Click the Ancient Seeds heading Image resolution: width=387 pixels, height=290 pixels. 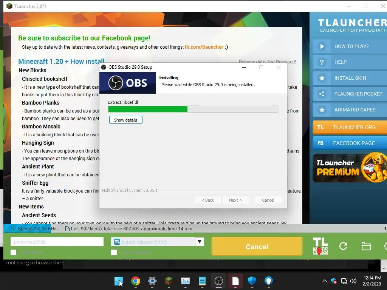39,215
